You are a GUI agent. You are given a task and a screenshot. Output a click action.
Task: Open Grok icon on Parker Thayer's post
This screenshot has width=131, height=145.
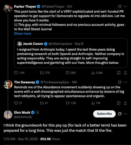(x=119, y=7)
